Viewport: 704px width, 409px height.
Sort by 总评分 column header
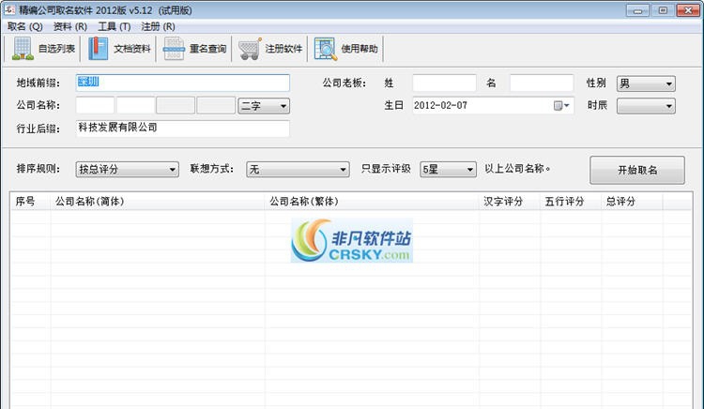[632, 202]
